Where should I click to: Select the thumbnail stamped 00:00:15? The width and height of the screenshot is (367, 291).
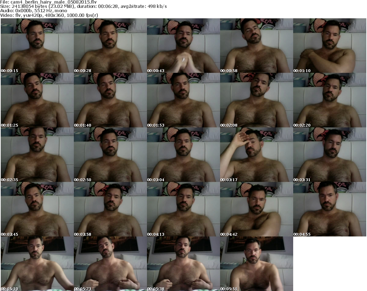click(x=37, y=46)
